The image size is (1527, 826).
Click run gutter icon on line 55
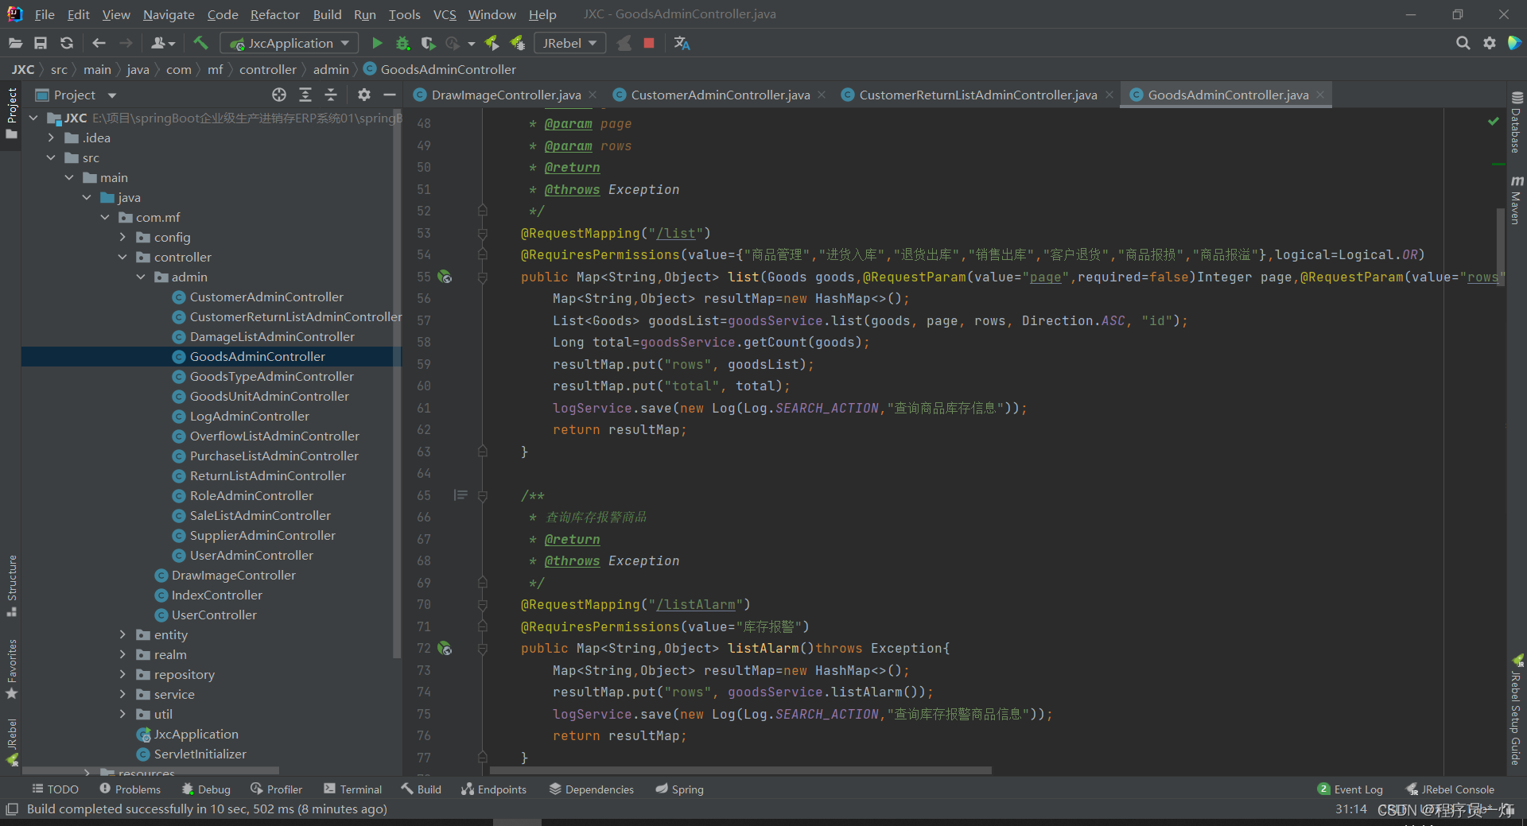(x=445, y=277)
